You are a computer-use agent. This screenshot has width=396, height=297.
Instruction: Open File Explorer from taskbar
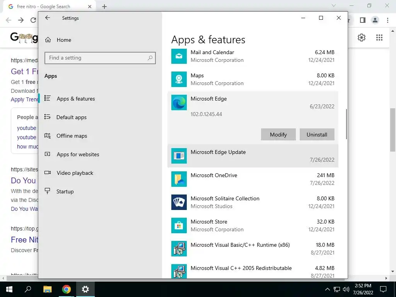47,289
